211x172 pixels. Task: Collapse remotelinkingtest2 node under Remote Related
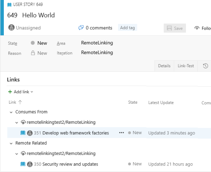point(17,154)
